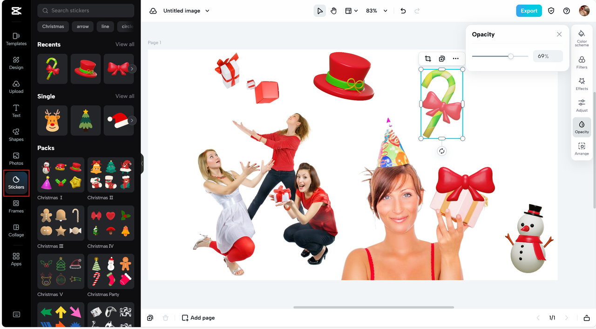Open the three-dot more options menu

[456, 59]
